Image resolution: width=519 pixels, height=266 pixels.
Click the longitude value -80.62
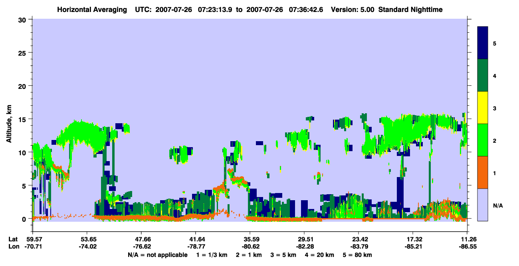tap(250, 246)
